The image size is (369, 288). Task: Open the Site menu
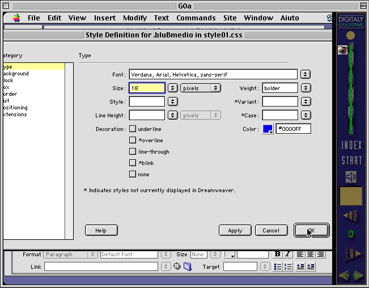coord(230,18)
